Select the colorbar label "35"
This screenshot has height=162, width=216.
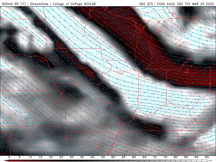(x=82, y=157)
